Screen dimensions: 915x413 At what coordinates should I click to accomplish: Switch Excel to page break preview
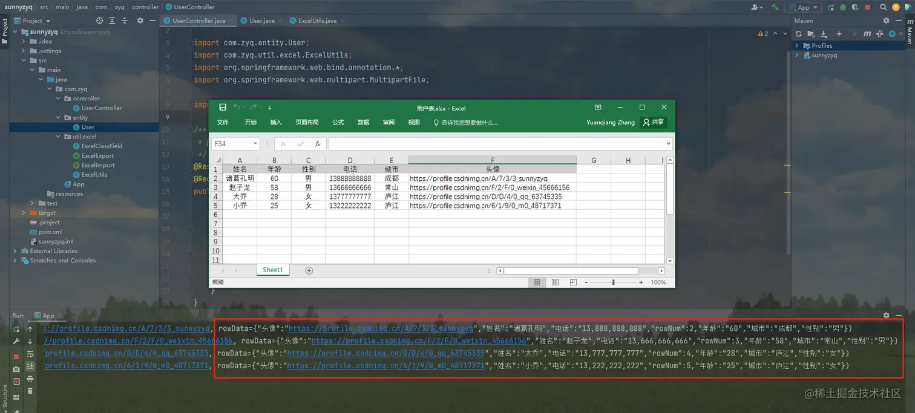coord(572,282)
